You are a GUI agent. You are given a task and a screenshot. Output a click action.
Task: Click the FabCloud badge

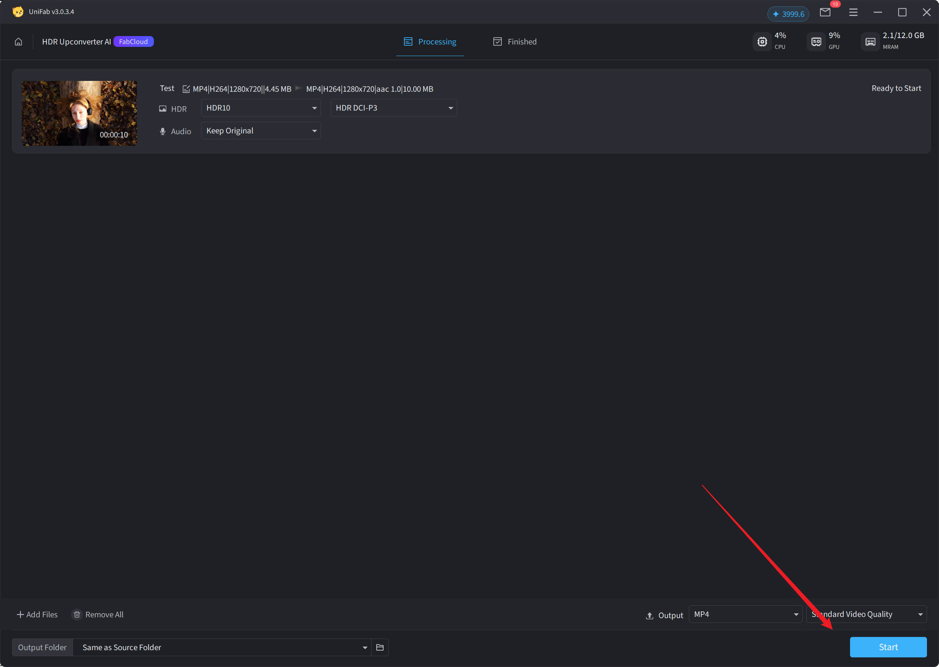[x=133, y=42]
